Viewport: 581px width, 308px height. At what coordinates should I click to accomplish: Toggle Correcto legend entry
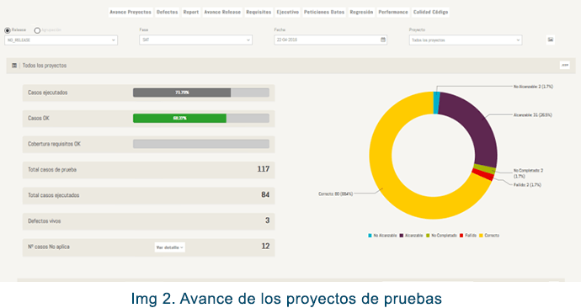489,236
